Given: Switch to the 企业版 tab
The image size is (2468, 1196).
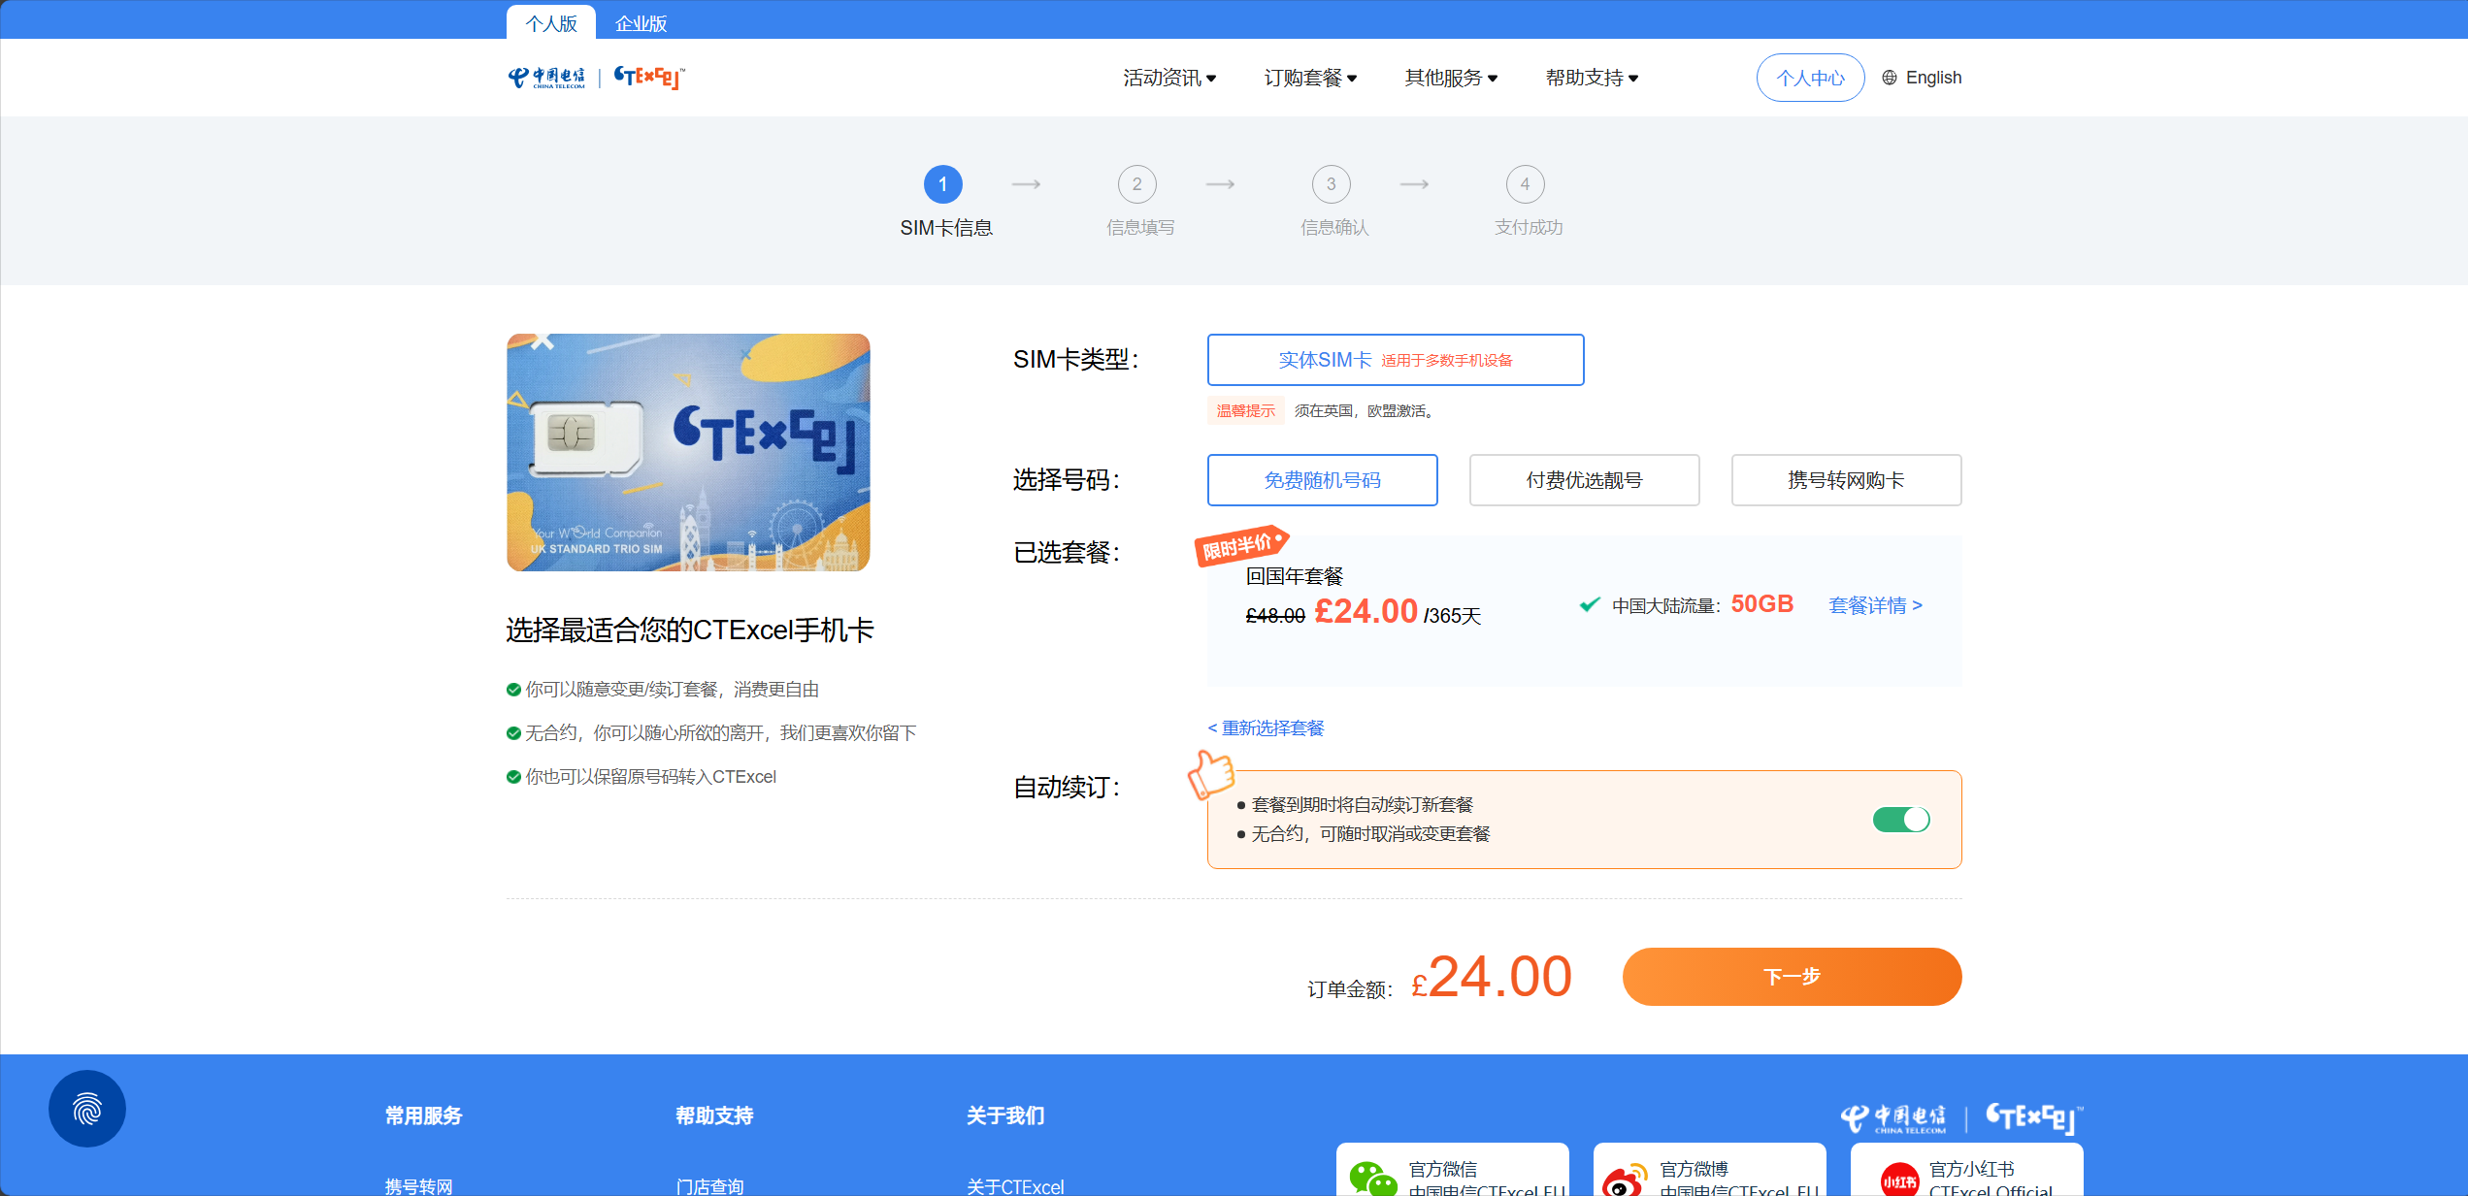Looking at the screenshot, I should coord(641,23).
